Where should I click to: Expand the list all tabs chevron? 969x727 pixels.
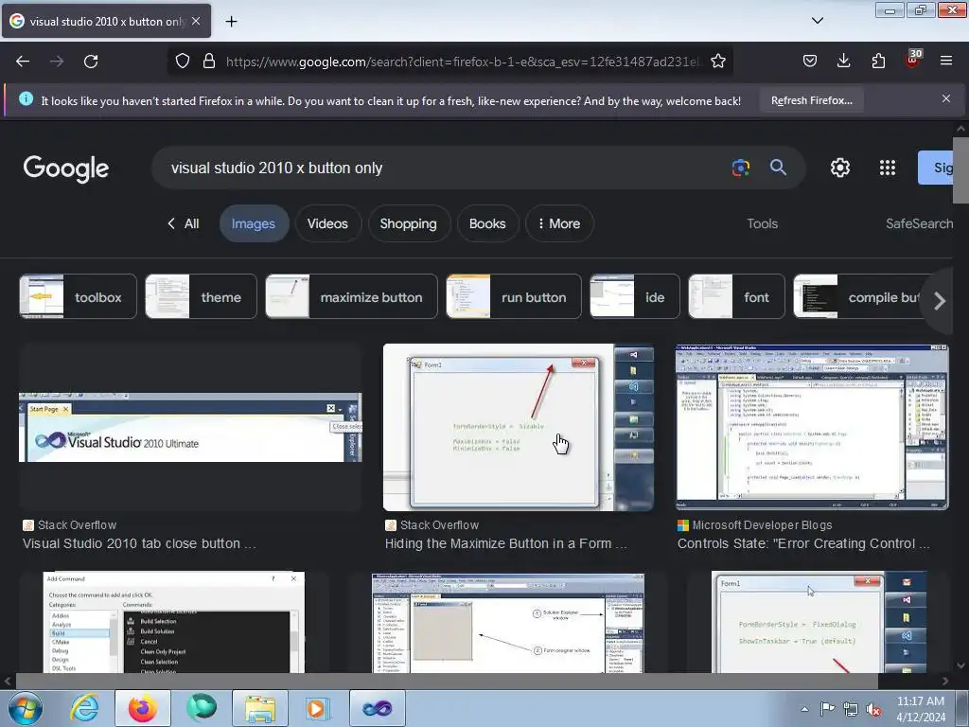(x=817, y=21)
